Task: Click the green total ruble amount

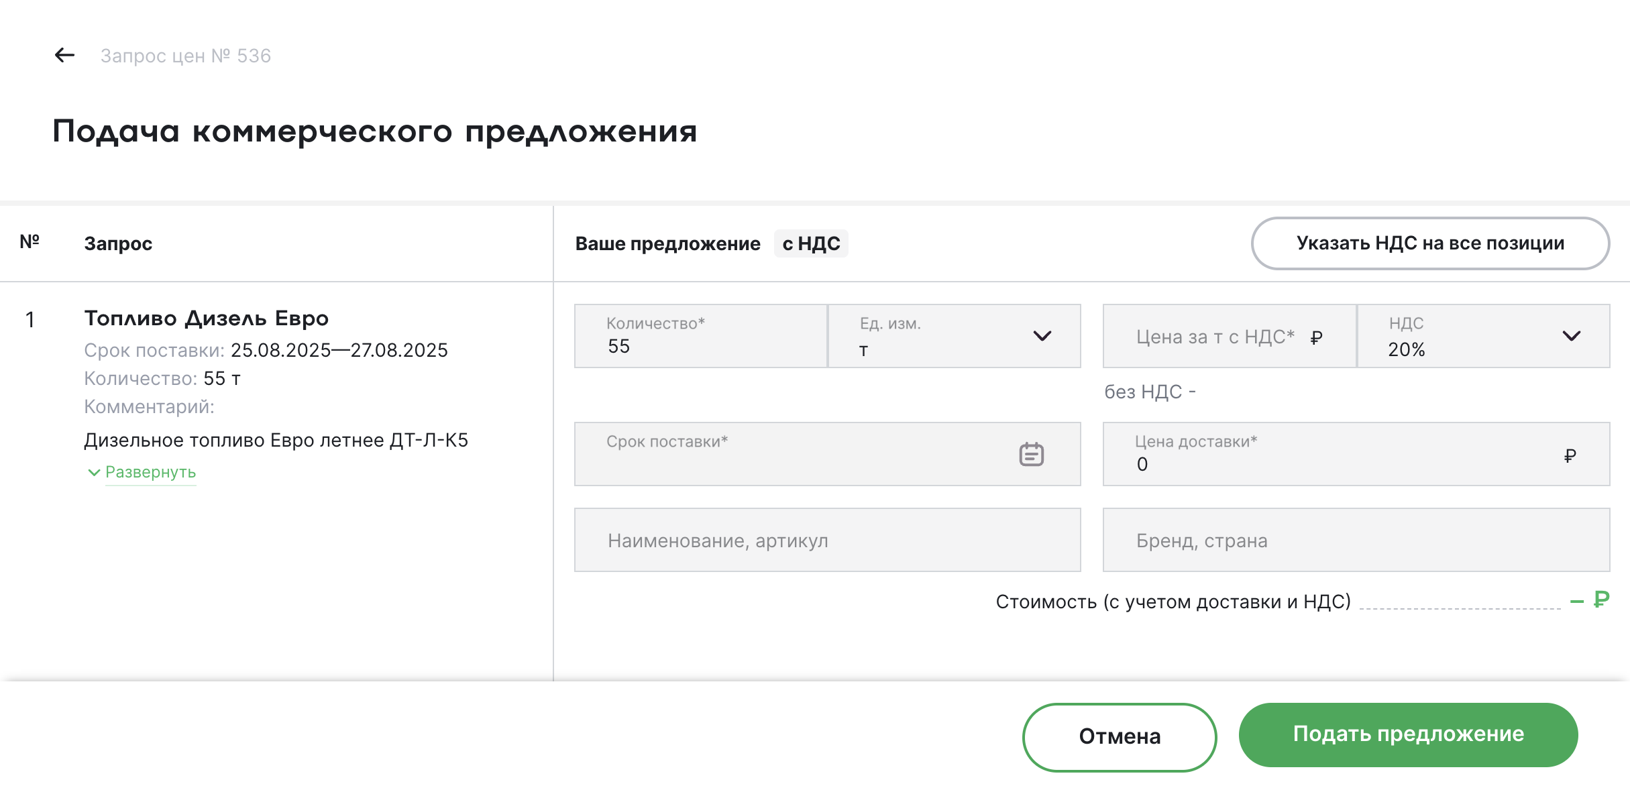Action: 1589,599
